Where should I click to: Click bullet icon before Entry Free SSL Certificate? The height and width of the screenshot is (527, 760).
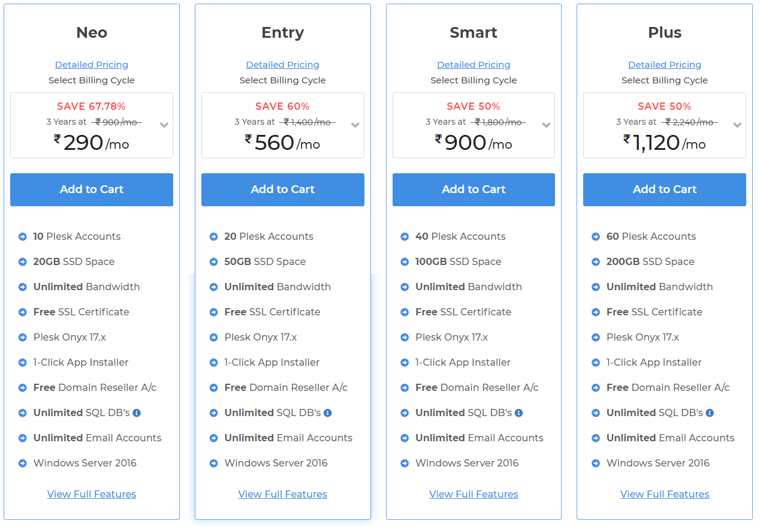point(213,312)
